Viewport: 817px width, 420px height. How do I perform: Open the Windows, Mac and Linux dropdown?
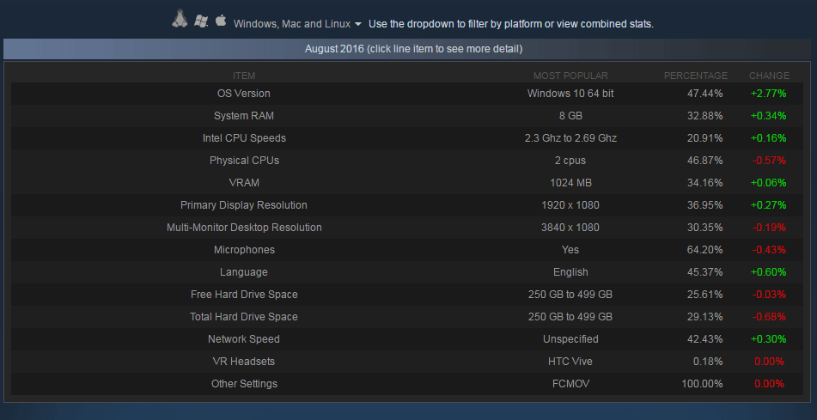coord(297,24)
